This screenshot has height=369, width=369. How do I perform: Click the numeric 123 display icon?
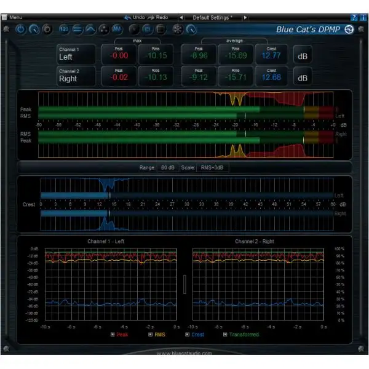tap(65, 29)
